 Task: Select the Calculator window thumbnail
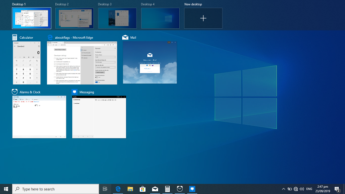coord(27,63)
